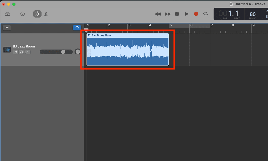Viewport: 268px width, 161px height.
Task: Select the BJ Jazz Room track name
Action: coord(24,46)
